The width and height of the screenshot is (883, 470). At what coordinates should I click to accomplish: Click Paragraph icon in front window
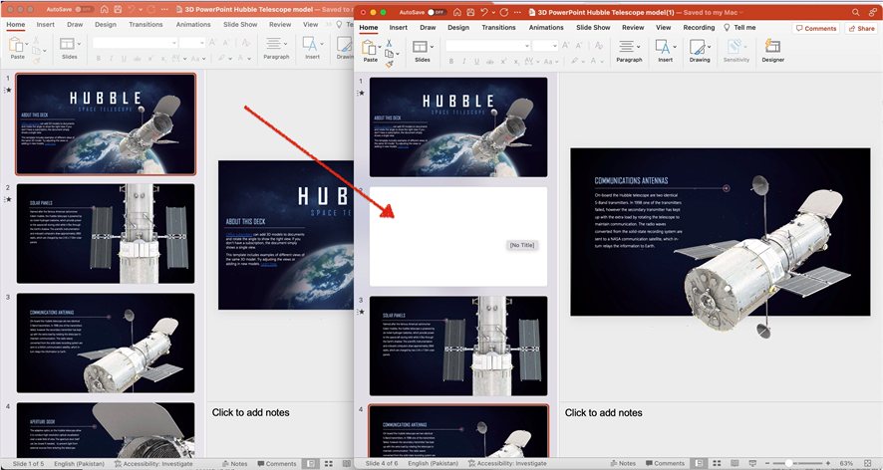point(626,47)
